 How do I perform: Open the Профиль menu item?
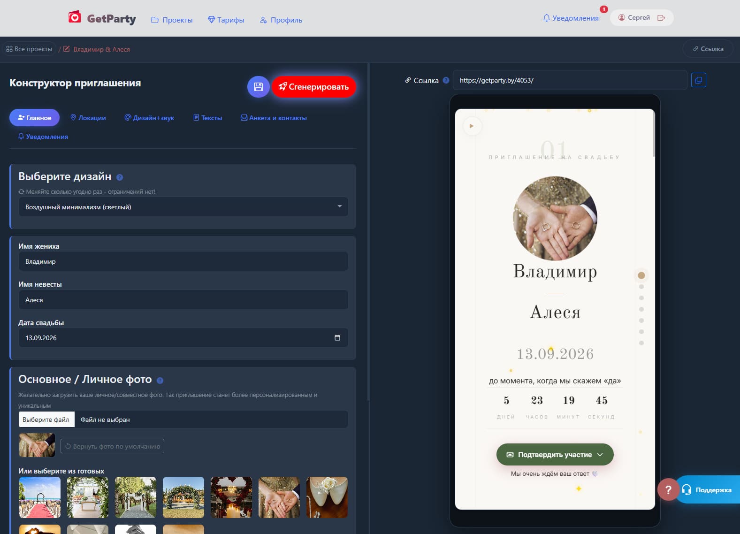pos(281,20)
